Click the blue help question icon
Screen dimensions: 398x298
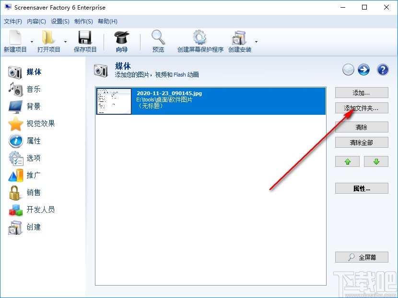[383, 70]
